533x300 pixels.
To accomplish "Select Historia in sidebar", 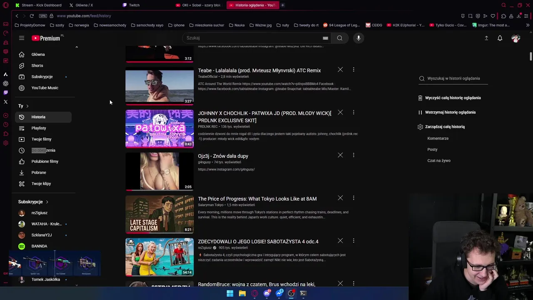I will 43,117.
